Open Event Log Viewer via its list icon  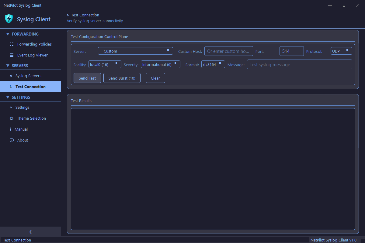pyautogui.click(x=12, y=55)
